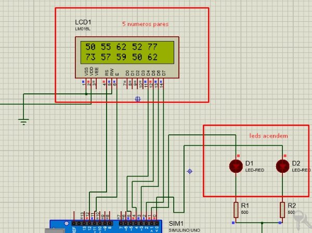Select the 'leds acendem' annotation text
Viewport: 312px width, 233px height.
pyautogui.click(x=268, y=135)
